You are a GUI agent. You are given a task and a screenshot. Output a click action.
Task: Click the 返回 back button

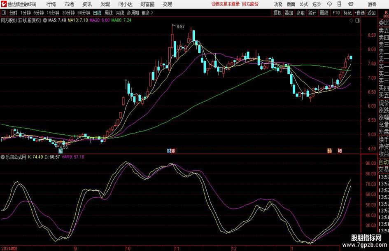[x=371, y=13]
